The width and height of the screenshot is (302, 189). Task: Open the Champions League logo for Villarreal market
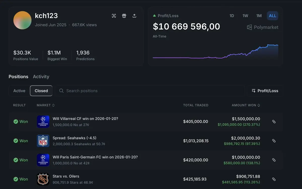(x=43, y=121)
